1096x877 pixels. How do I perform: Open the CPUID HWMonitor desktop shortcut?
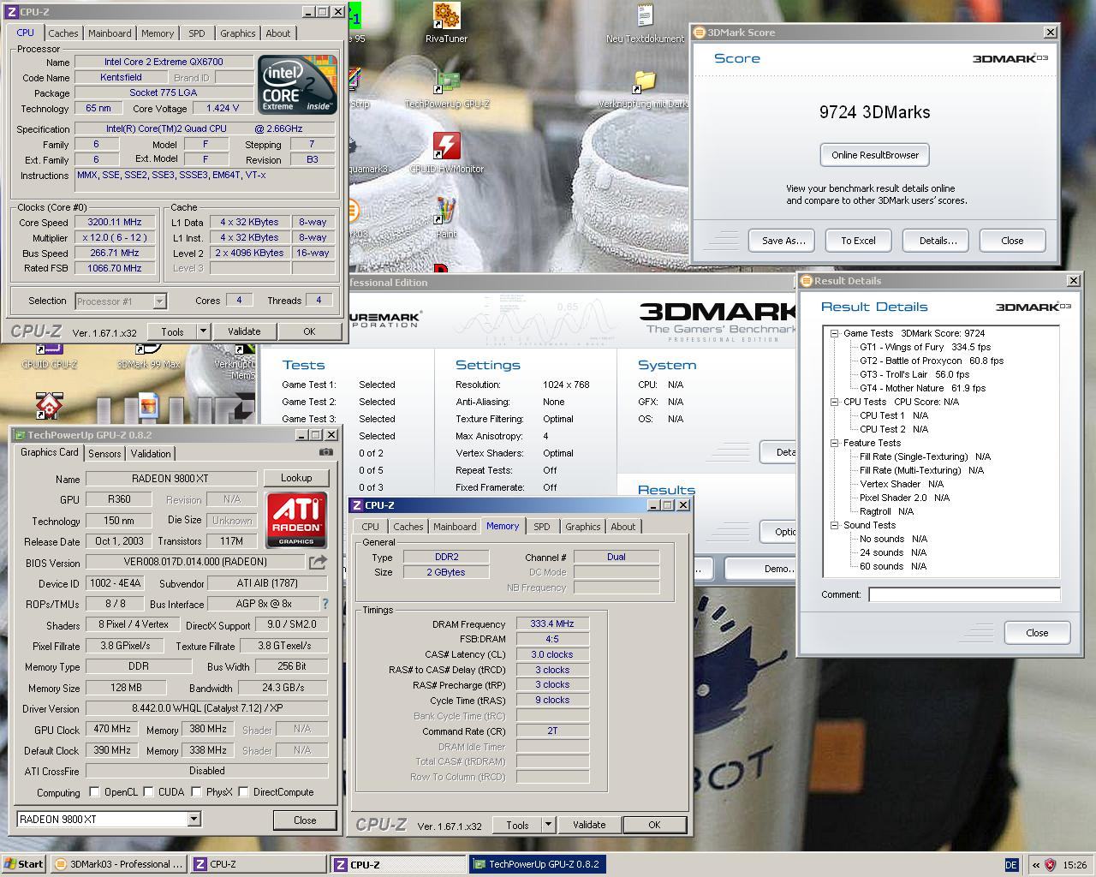pyautogui.click(x=446, y=153)
